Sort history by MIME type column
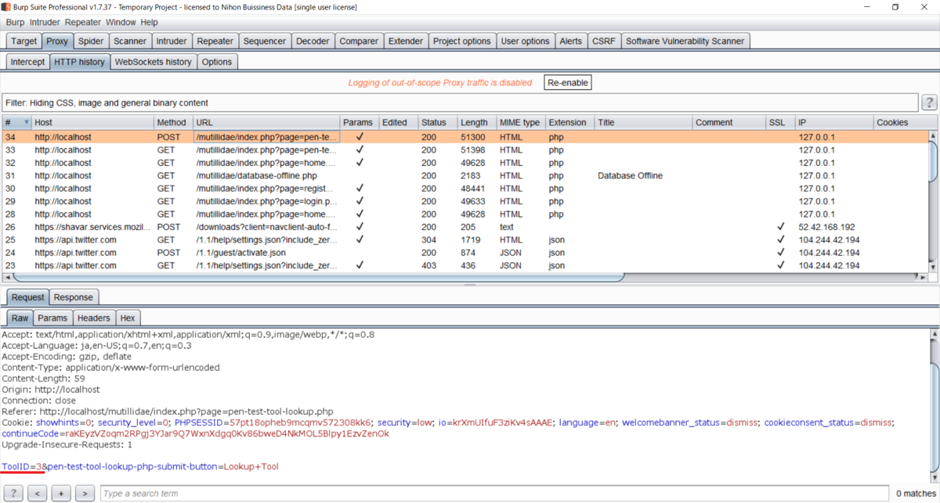This screenshot has width=940, height=503. [x=521, y=123]
